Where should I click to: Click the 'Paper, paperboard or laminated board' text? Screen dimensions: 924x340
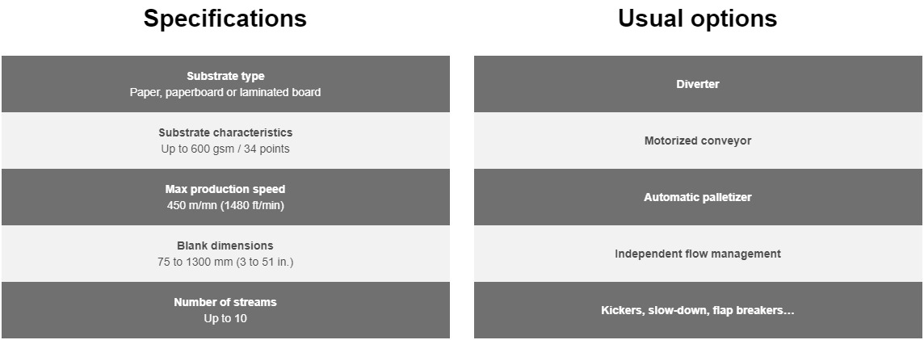point(225,92)
